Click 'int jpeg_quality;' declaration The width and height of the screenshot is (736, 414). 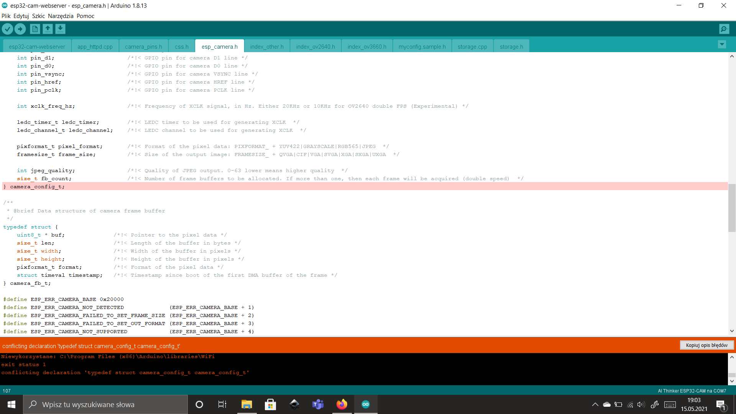click(x=46, y=171)
